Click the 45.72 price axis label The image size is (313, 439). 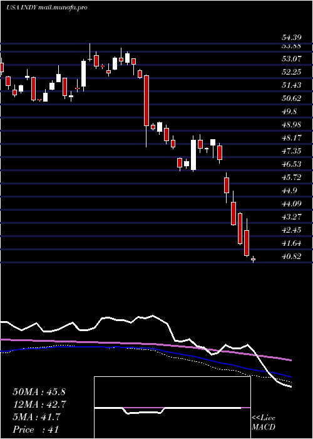[x=291, y=177]
